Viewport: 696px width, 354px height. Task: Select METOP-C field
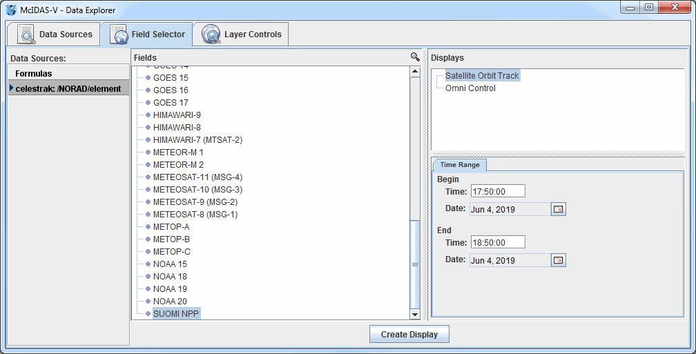[x=172, y=251]
